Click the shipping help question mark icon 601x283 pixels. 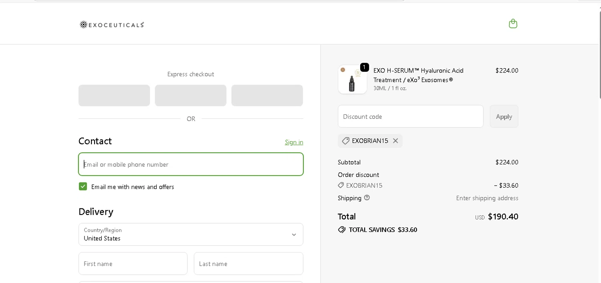coord(367,198)
